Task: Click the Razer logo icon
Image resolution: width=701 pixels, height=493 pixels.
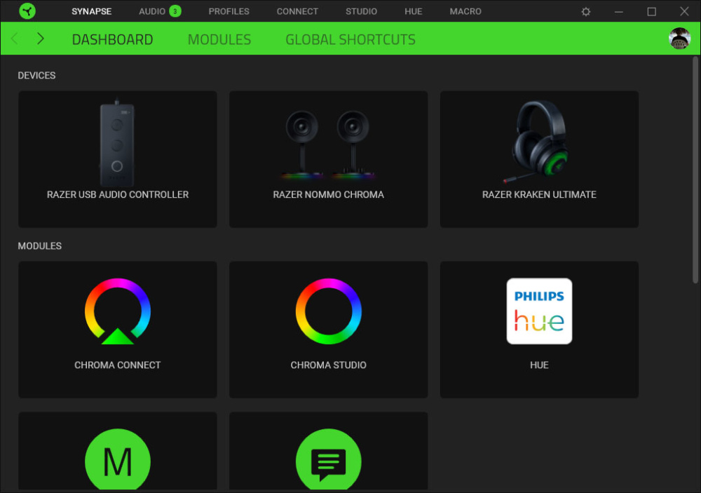Action: coord(27,11)
